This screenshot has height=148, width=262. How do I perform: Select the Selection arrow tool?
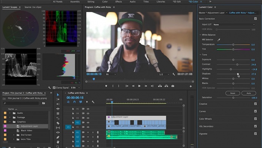tap(58, 95)
